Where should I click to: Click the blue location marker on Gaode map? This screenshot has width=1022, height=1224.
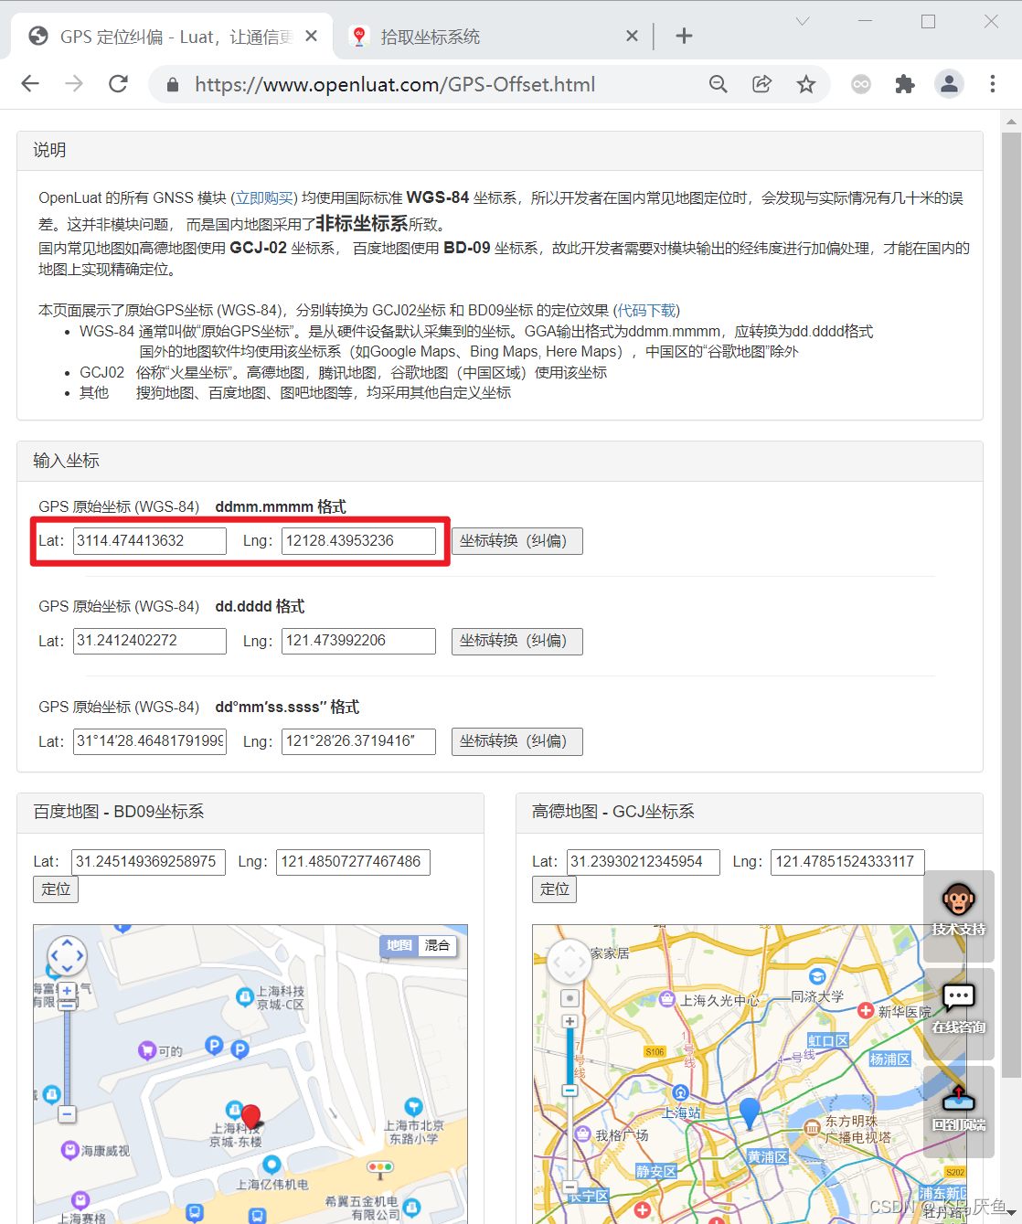(x=750, y=1113)
